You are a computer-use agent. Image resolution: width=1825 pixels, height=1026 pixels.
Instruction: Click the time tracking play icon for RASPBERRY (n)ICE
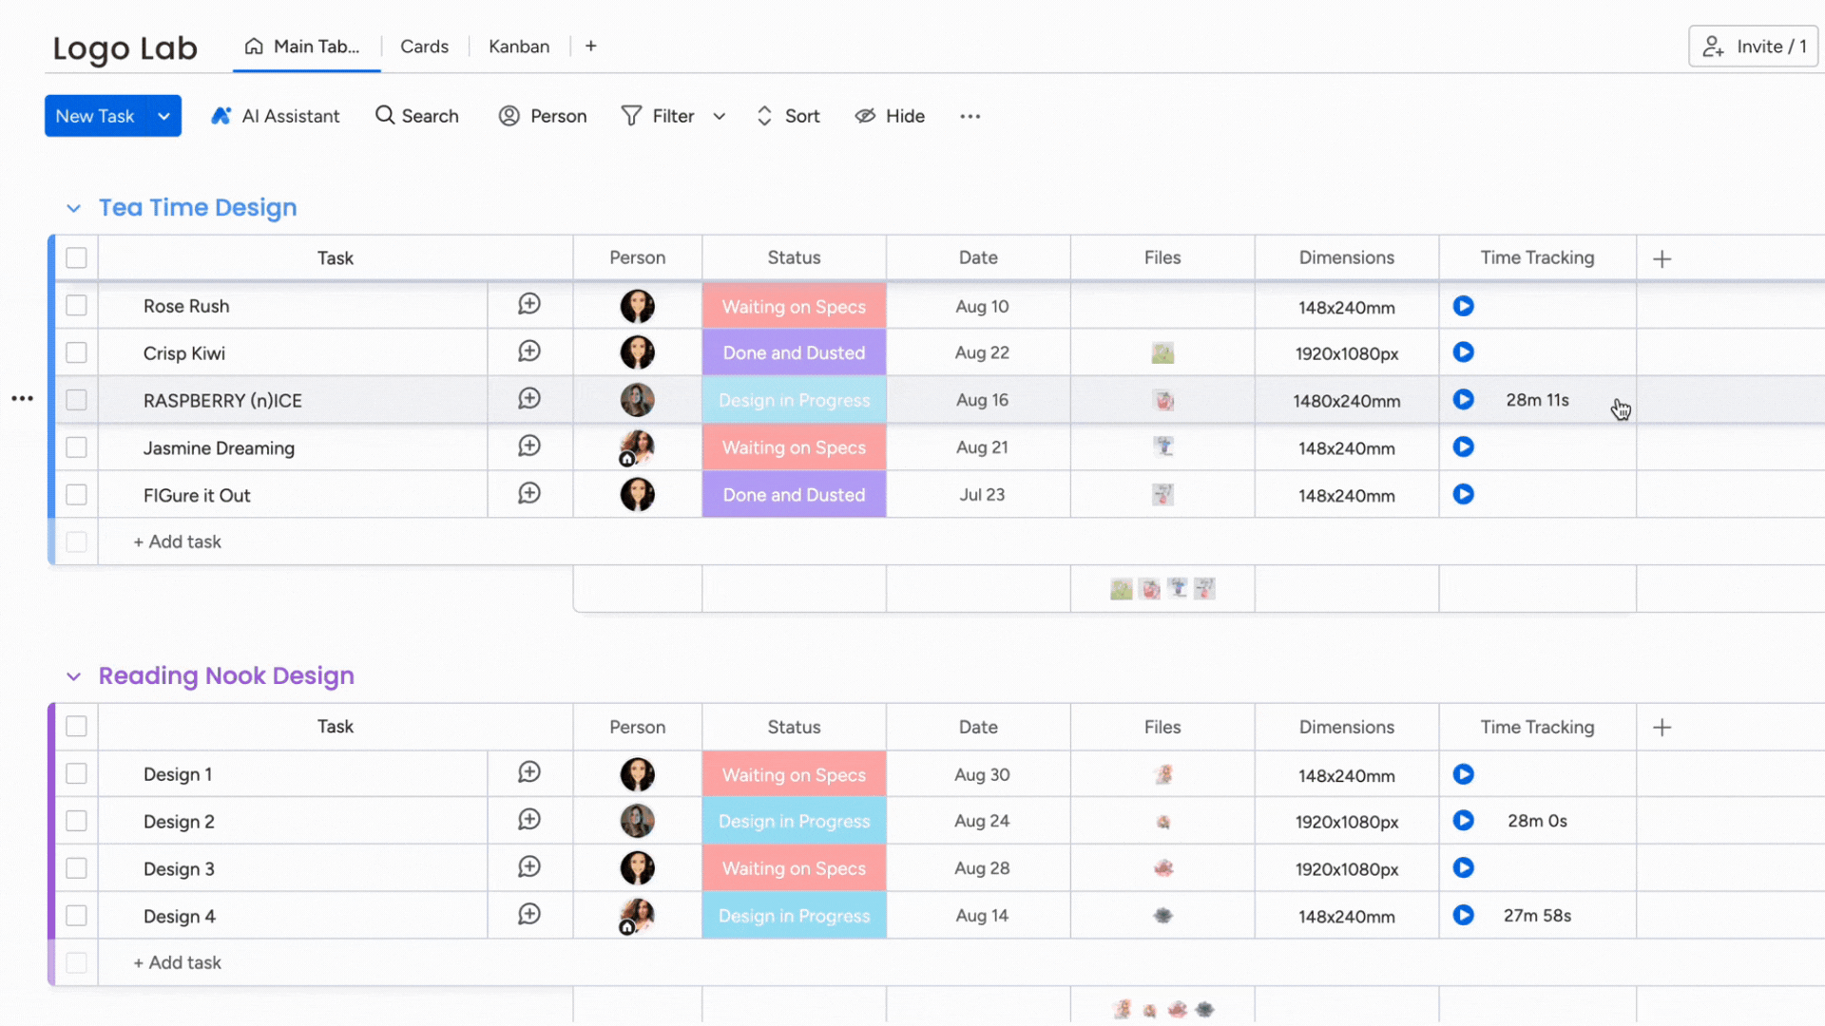coord(1463,400)
